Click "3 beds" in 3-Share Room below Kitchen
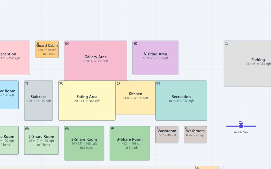Image resolution: width=271 pixels, height=169 pixels. [134, 148]
